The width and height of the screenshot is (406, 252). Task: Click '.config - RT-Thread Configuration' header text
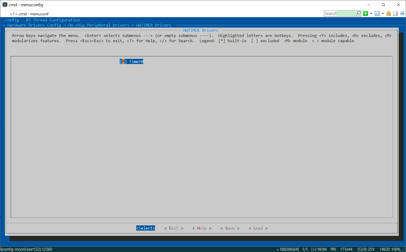coord(41,20)
